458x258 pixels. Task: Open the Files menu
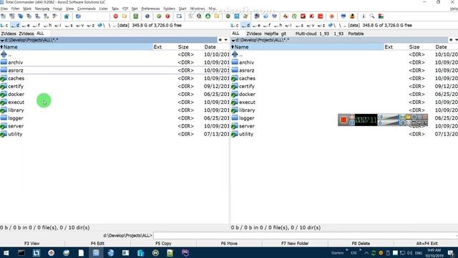tap(4, 9)
